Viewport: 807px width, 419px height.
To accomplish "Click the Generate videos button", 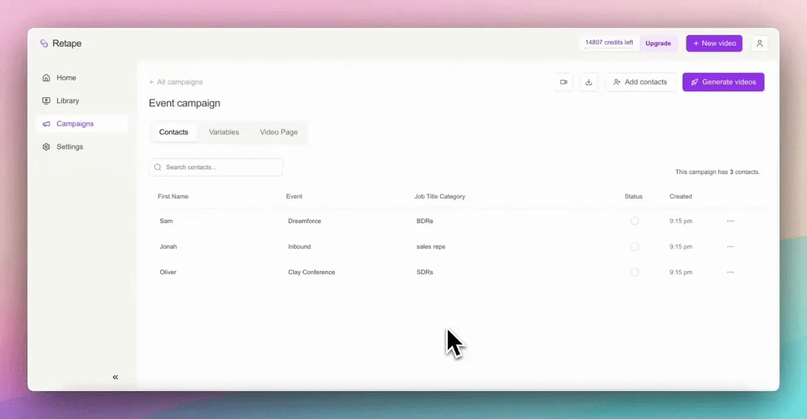I will point(723,82).
